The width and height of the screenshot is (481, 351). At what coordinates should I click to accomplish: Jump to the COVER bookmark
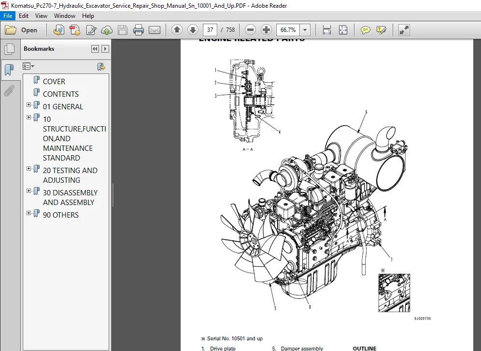click(x=54, y=81)
